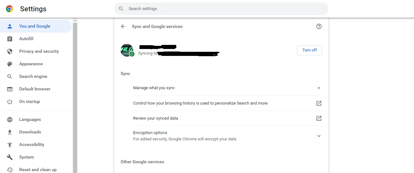The height and width of the screenshot is (173, 414).
Task: Open Control how your browsing history is used
Action: [x=228, y=103]
